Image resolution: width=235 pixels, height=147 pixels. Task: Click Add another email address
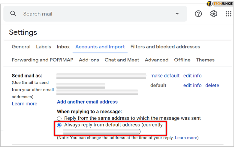point(87,102)
